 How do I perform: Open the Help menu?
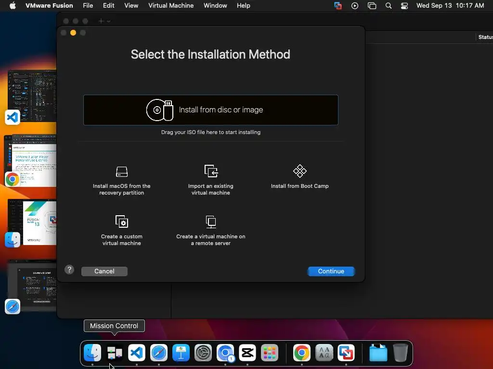pos(243,6)
